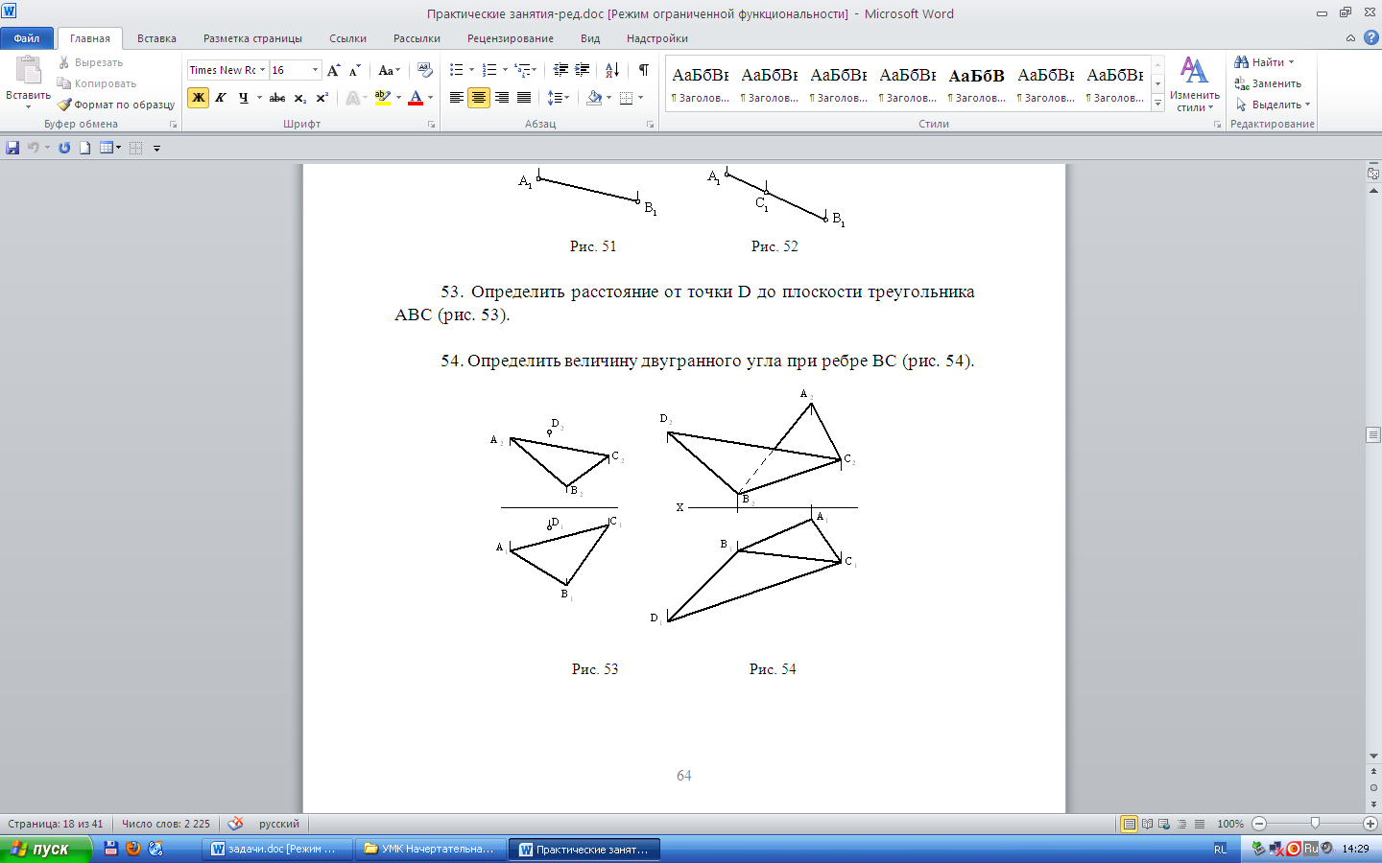Show or hide paragraph marks
1382x863 pixels.
644,70
